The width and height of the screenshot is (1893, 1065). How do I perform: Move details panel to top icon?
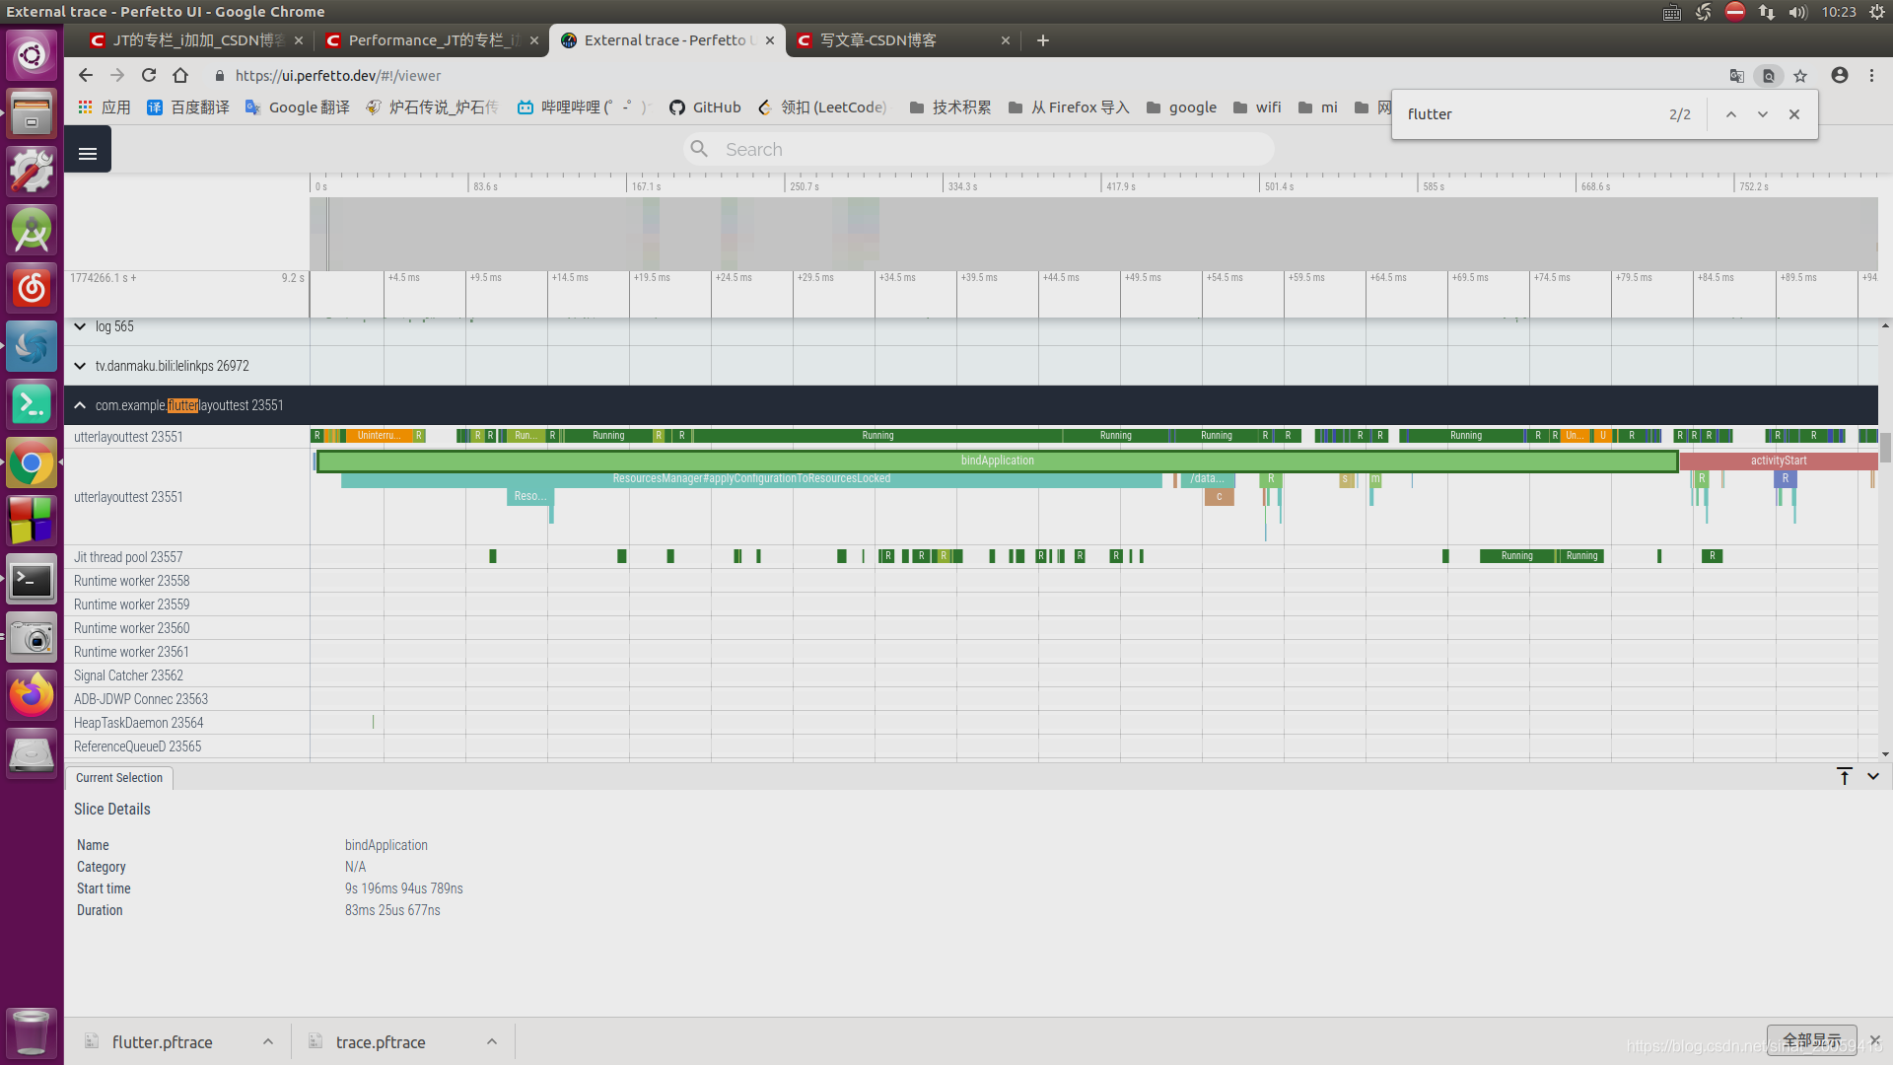tap(1844, 777)
